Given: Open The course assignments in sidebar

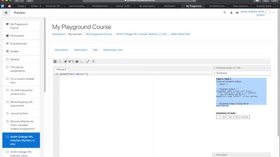Looking at the screenshot, I should tap(21, 69).
